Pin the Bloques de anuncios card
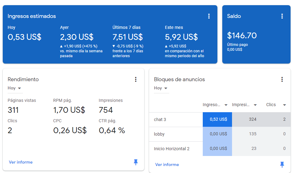293x173 pixels. tap(282, 164)
